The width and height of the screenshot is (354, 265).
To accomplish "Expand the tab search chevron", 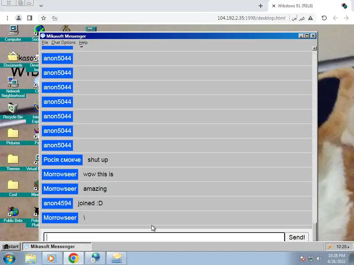I will (41, 6).
